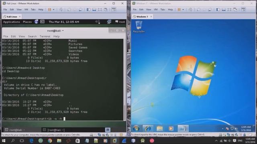Click Send Ctrl+Alt+Del in Windows 7 VMware toolbar
Viewport: 257px width, 144px height.
click(x=190, y=10)
